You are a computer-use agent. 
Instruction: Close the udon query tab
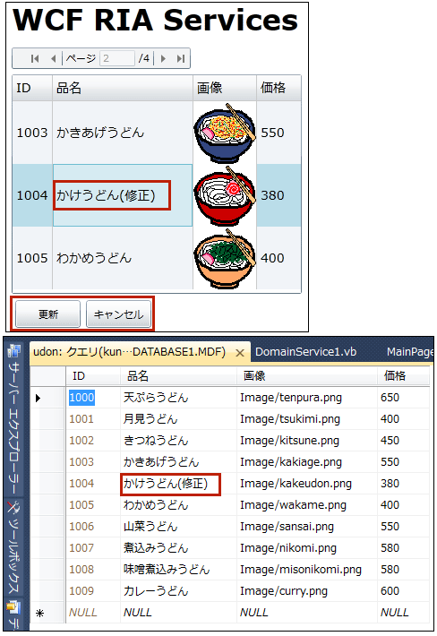(240, 353)
